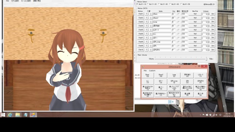This screenshot has height=132, width=235.
Task: Tick the checkbox in the File10 row
Action: pos(178,50)
